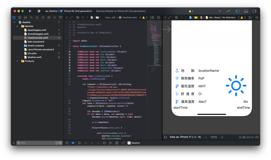Toggle the Debug area panel visibility
This screenshot has width=271, height=160.
pos(246,11)
